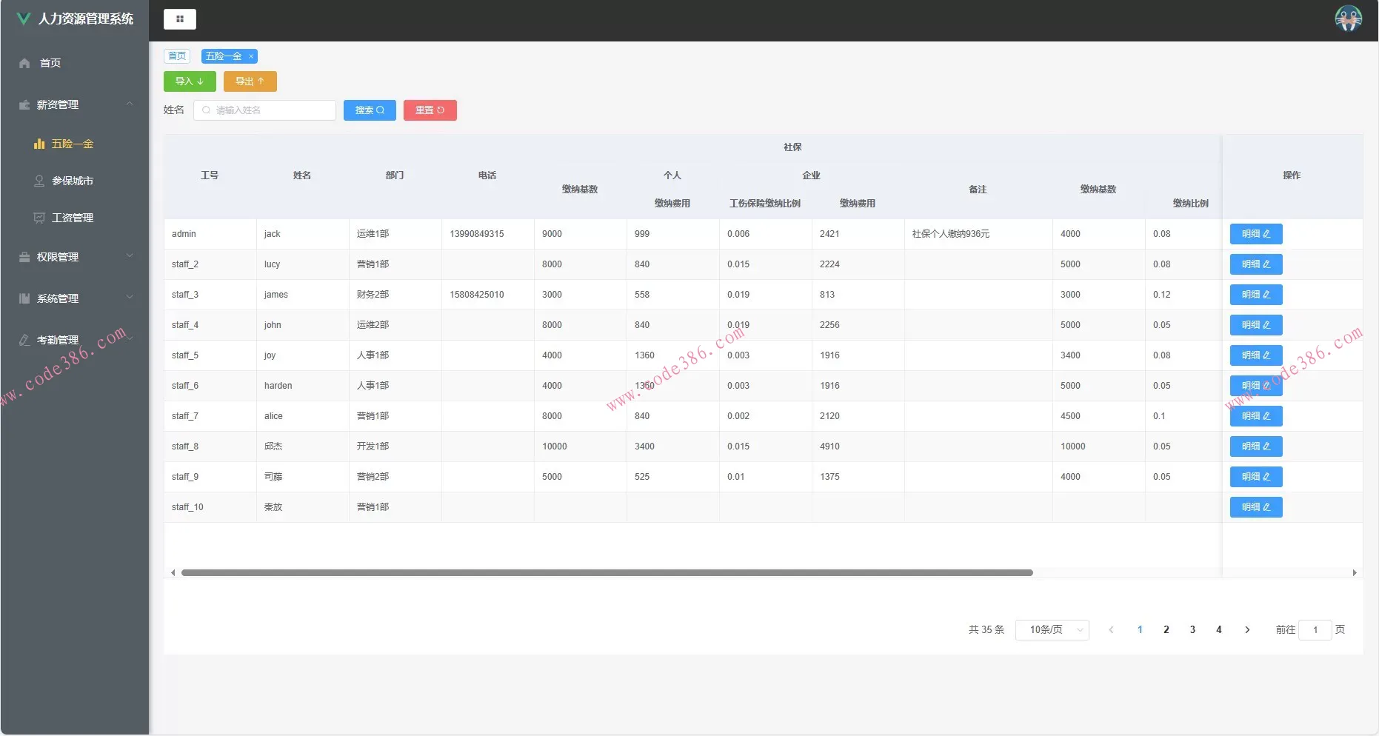Switch to the 首页 breadcrumb tab

[x=177, y=56]
